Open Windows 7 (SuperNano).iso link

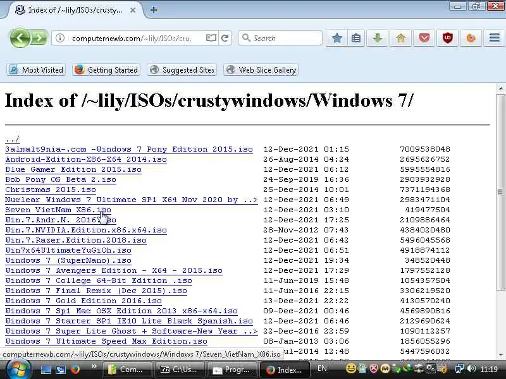(x=68, y=260)
